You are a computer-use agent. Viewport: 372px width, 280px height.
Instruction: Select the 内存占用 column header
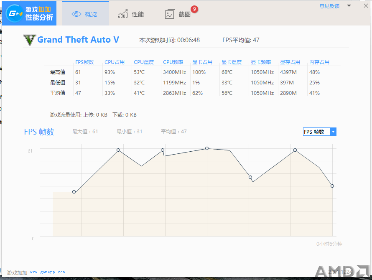tap(319, 62)
